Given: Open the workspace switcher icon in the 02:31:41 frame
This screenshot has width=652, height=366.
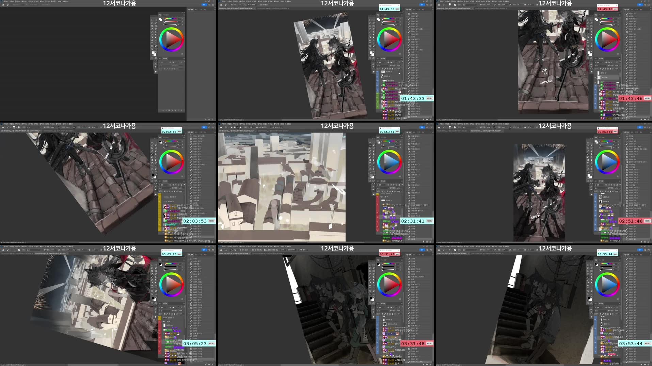Looking at the screenshot, I should (431, 127).
